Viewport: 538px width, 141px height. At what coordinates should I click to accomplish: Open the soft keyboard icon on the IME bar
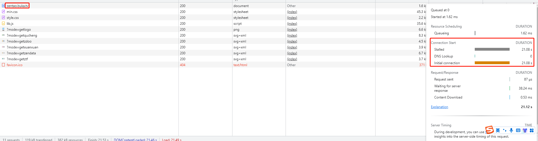click(518, 130)
